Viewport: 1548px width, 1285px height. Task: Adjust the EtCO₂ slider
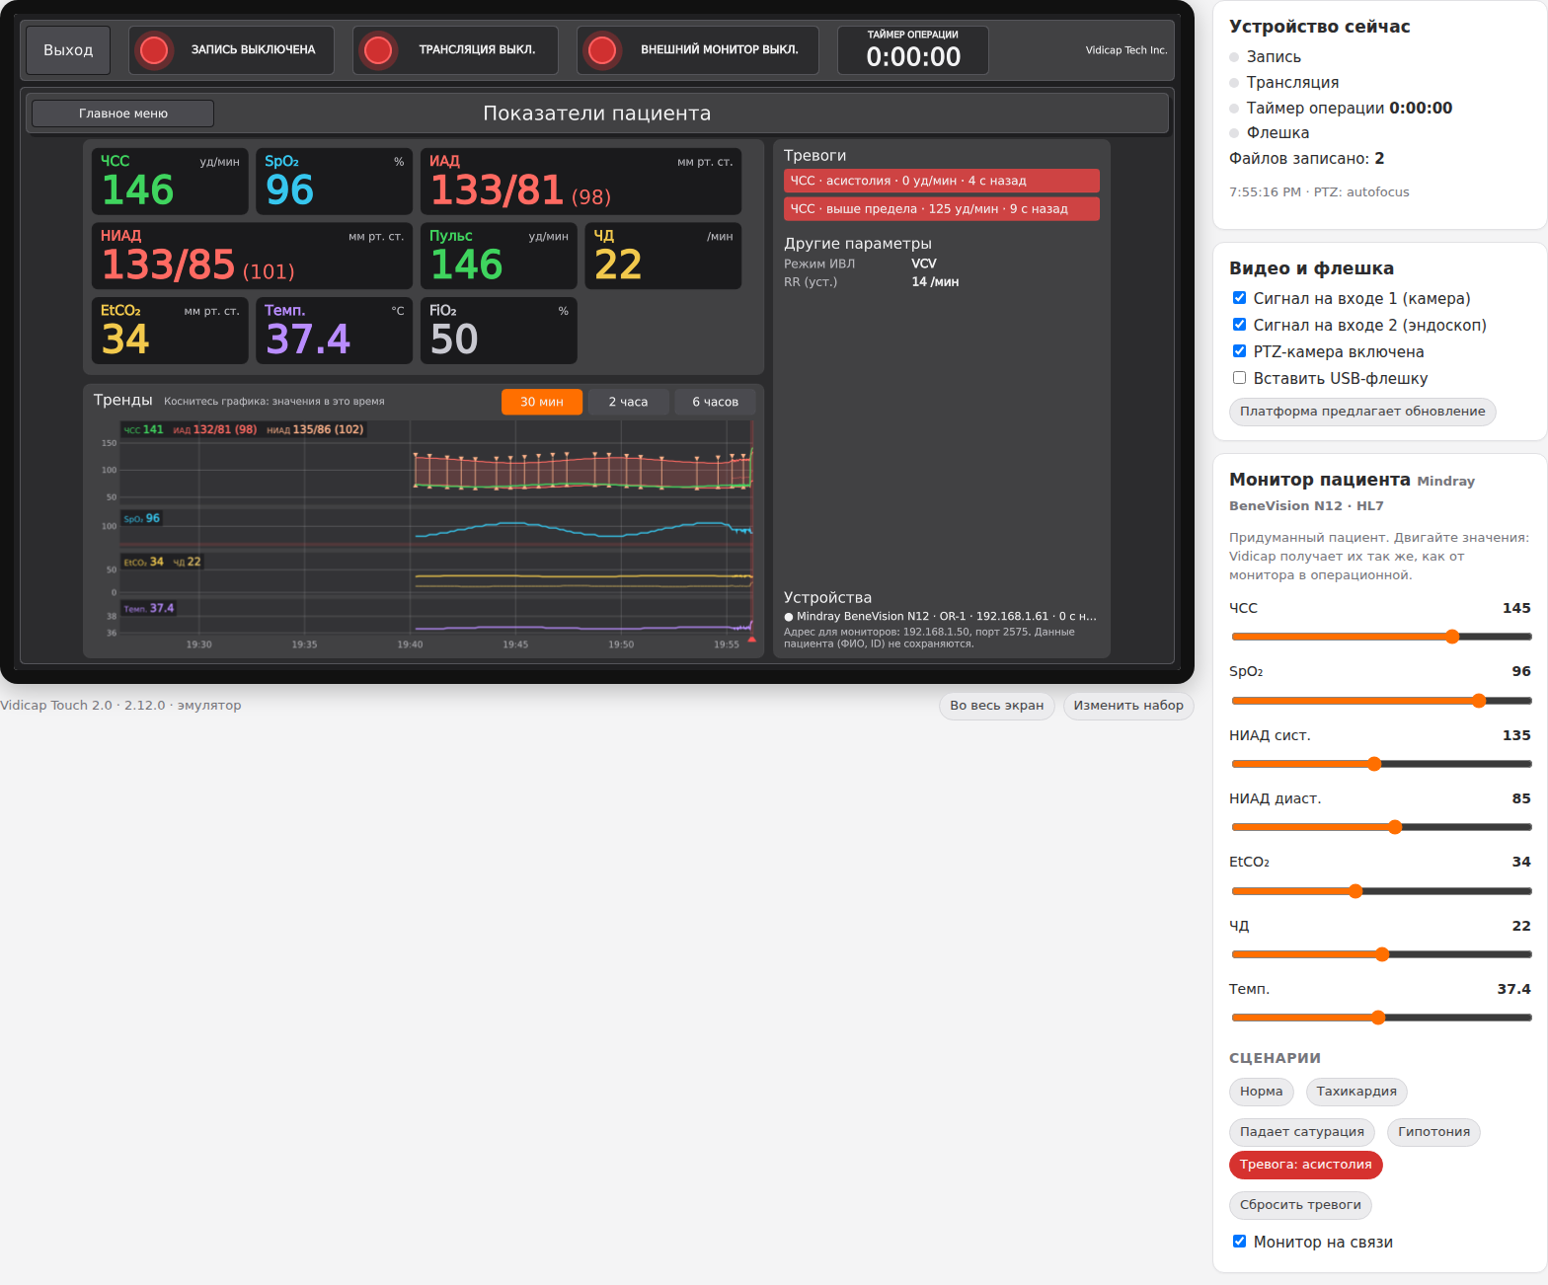point(1382,891)
